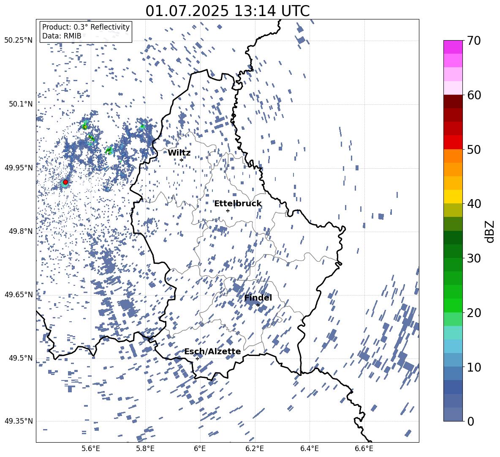Viewport: 500px width, 457px height.
Task: Click the 49.65°N latitude label
Action: (19, 295)
